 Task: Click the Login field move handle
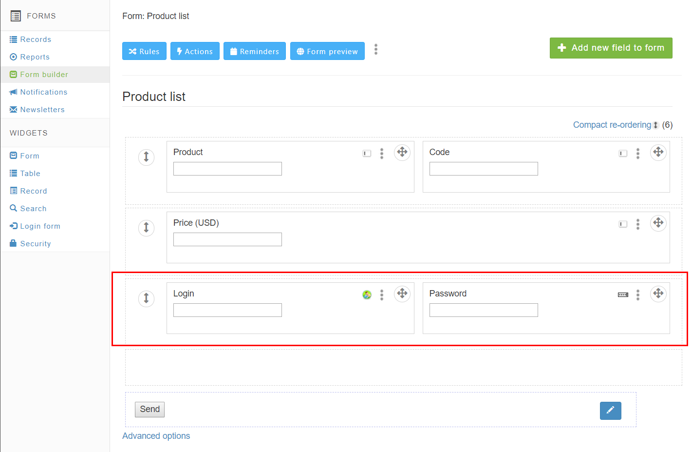(402, 294)
